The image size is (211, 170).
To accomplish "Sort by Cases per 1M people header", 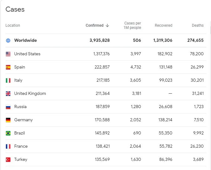I will click(132, 25).
